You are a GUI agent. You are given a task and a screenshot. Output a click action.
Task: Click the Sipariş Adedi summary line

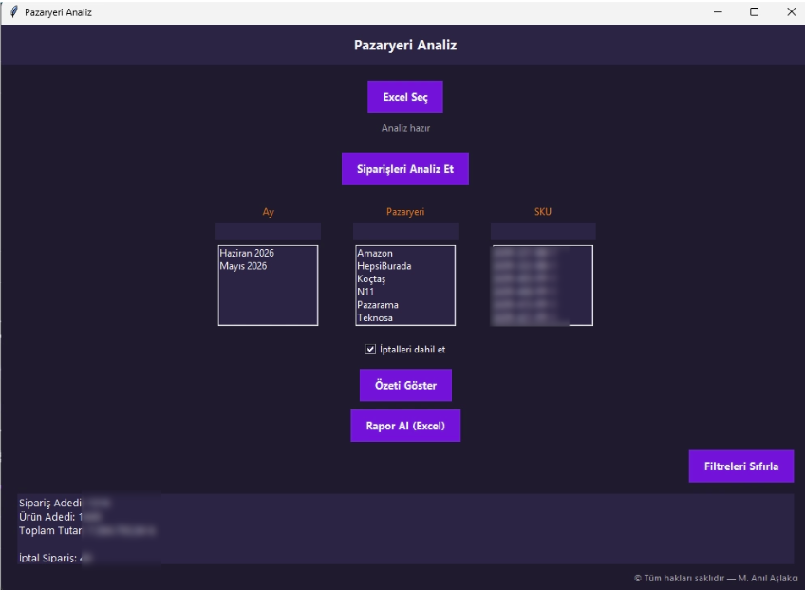(x=65, y=503)
